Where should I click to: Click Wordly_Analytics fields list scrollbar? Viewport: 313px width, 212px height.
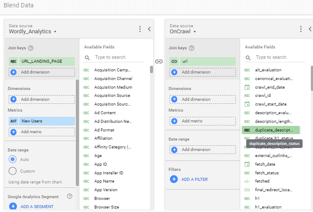[x=151, y=70]
